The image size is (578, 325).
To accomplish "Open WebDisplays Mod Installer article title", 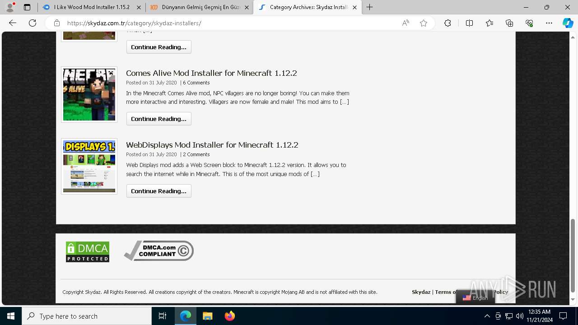I will point(212,145).
